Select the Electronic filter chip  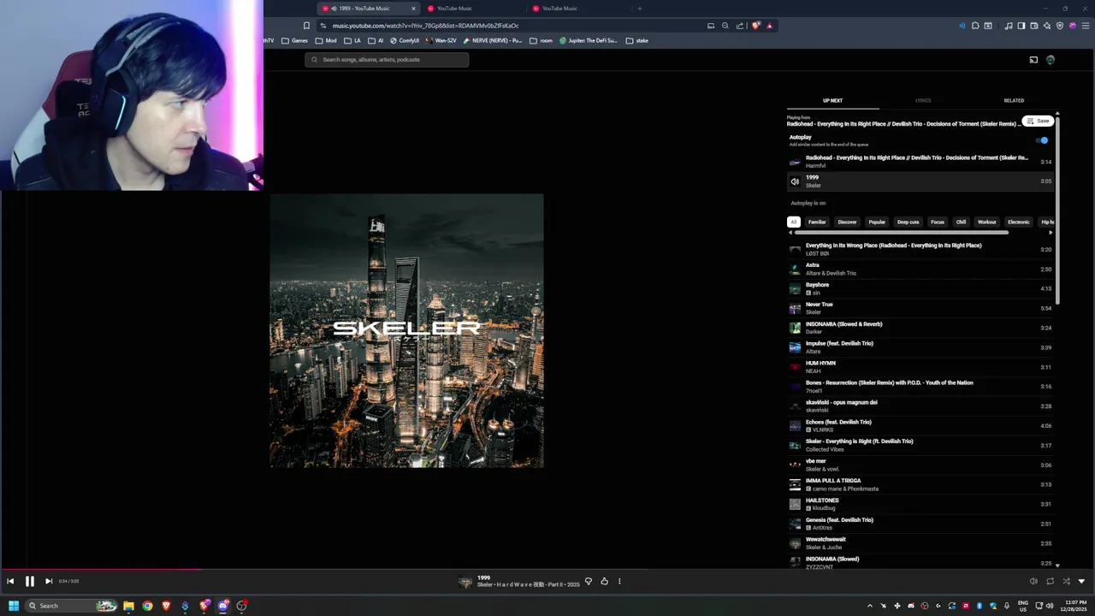[1018, 222]
